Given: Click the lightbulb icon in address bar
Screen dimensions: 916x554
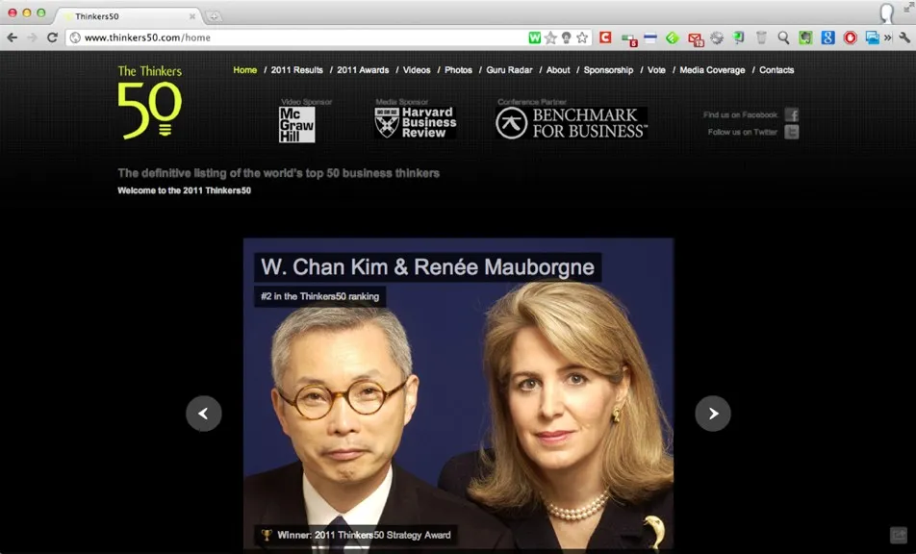Looking at the screenshot, I should click(566, 38).
